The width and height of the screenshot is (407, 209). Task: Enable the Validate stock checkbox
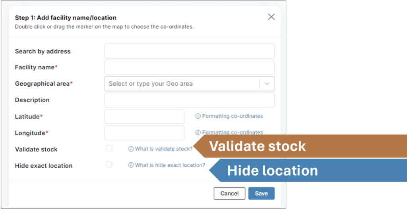tap(109, 148)
